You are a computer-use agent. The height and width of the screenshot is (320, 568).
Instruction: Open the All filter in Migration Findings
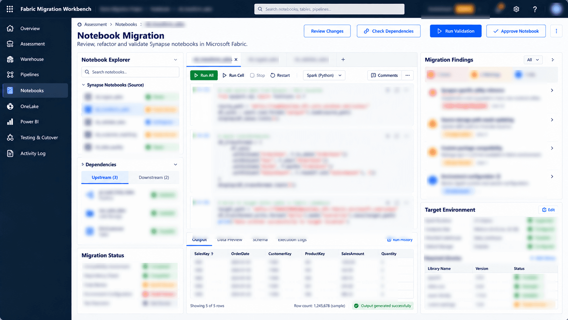point(533,60)
